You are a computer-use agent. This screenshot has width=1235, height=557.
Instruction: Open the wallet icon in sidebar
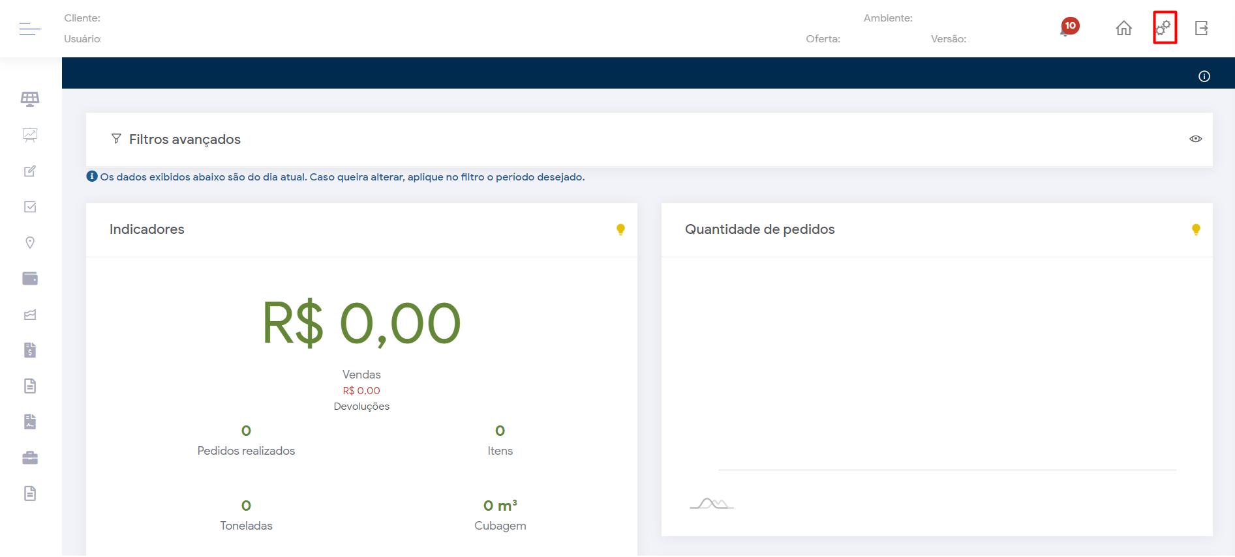(30, 279)
